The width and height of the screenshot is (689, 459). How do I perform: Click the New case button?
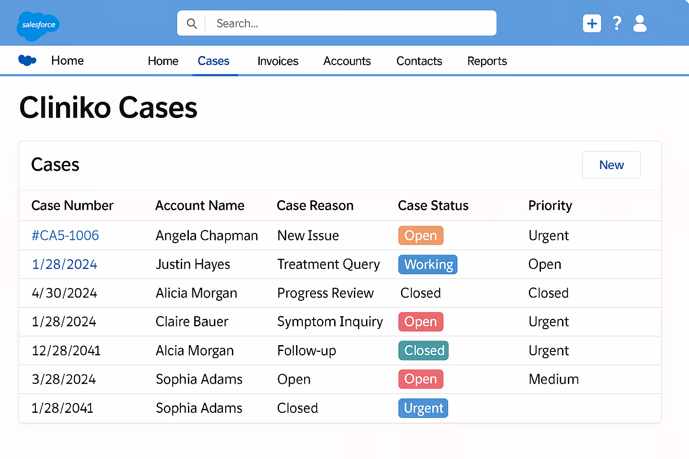pos(611,165)
